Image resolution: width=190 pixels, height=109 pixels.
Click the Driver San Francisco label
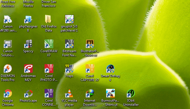tap(49, 4)
